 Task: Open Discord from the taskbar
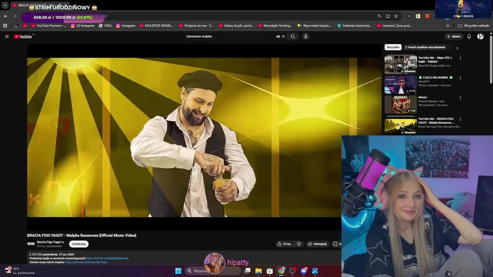pos(304,271)
